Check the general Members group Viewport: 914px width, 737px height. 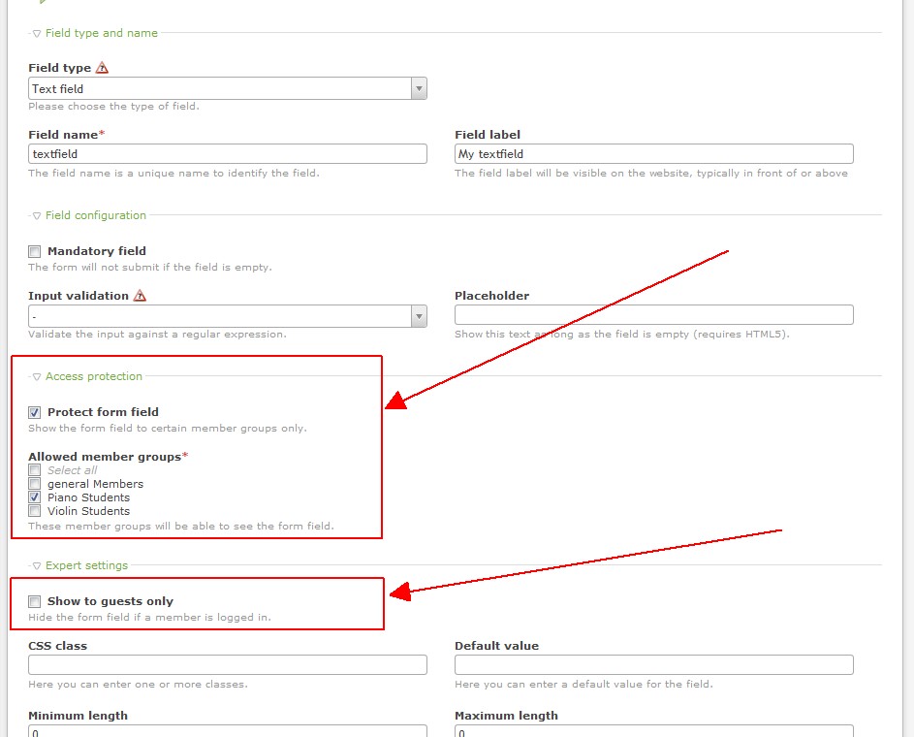(x=35, y=484)
